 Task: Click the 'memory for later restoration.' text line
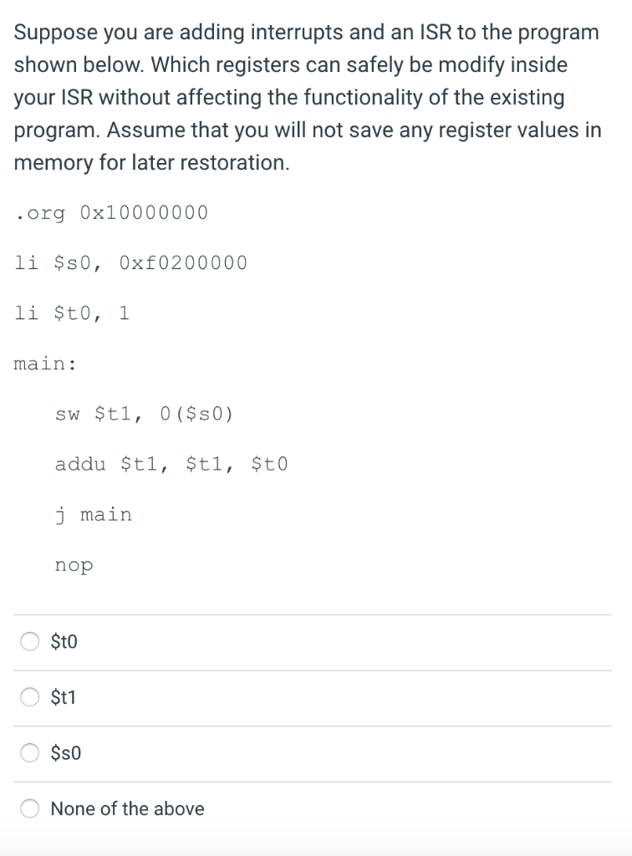click(x=151, y=163)
